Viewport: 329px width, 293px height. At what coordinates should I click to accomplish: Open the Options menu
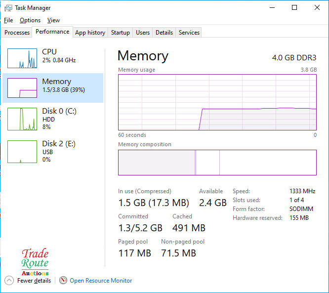[30, 20]
